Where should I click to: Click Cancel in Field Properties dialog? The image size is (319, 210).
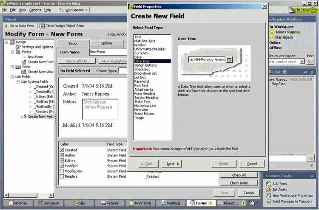coord(252,164)
